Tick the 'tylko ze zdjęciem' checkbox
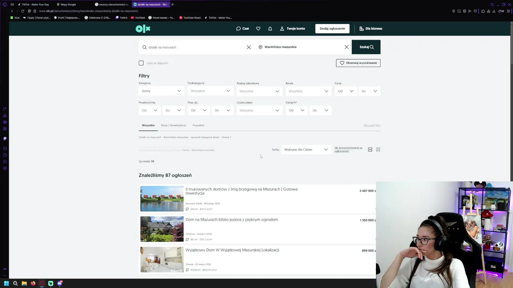The height and width of the screenshot is (288, 513). [x=141, y=63]
